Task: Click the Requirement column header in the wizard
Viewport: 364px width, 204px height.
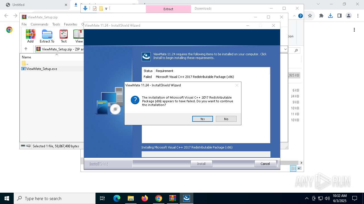Action: coord(164,71)
